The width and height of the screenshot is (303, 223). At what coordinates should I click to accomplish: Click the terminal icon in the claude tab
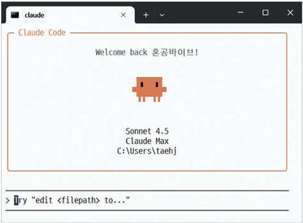(x=15, y=15)
